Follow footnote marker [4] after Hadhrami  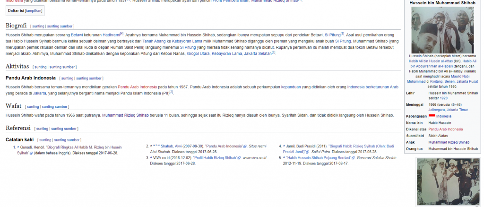pyautogui.click(x=121, y=34)
